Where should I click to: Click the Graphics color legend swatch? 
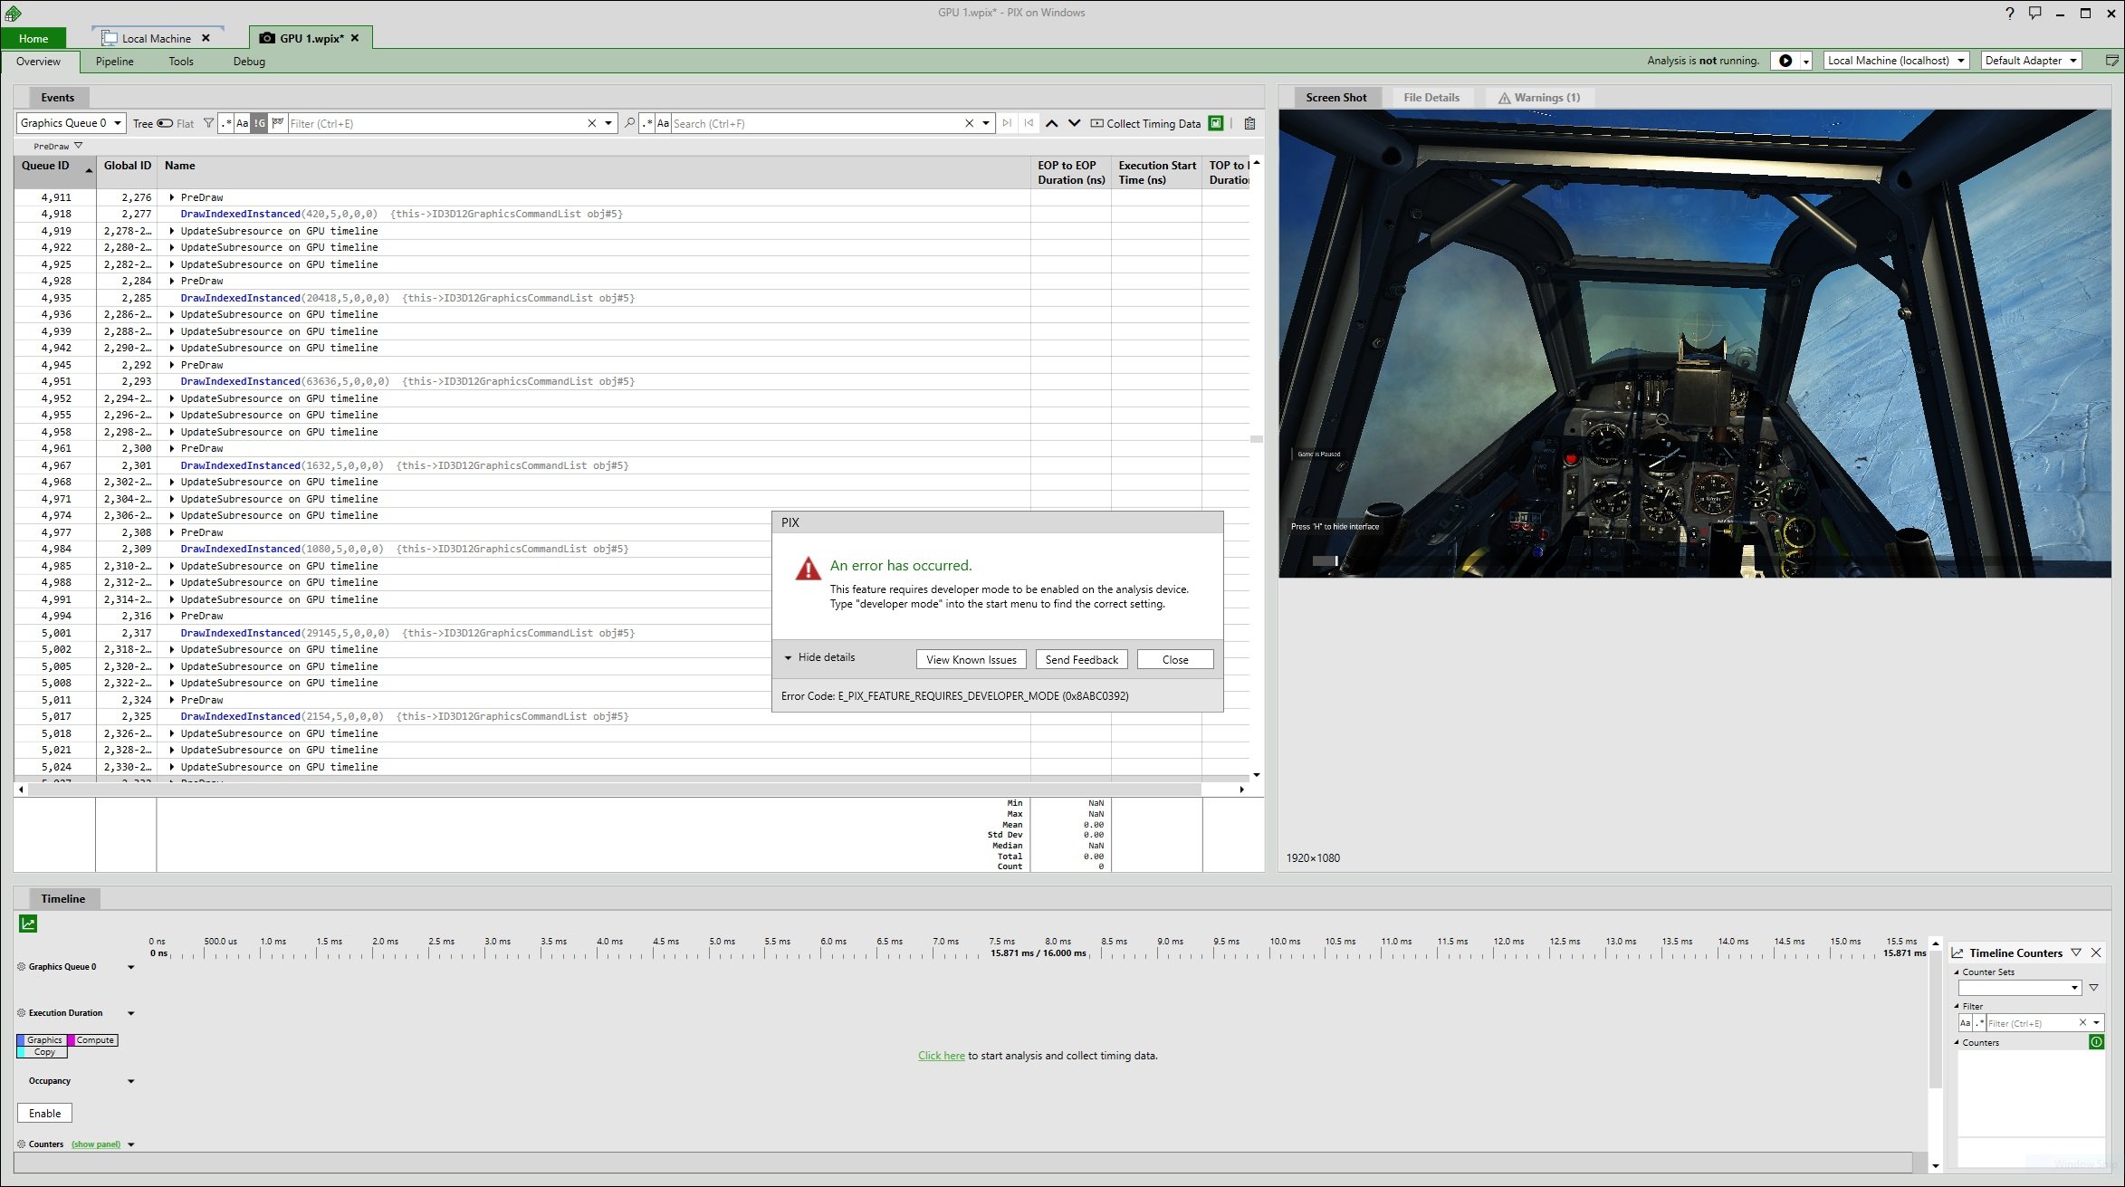43,1040
